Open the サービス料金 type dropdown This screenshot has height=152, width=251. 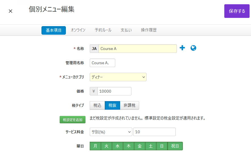tap(111, 132)
